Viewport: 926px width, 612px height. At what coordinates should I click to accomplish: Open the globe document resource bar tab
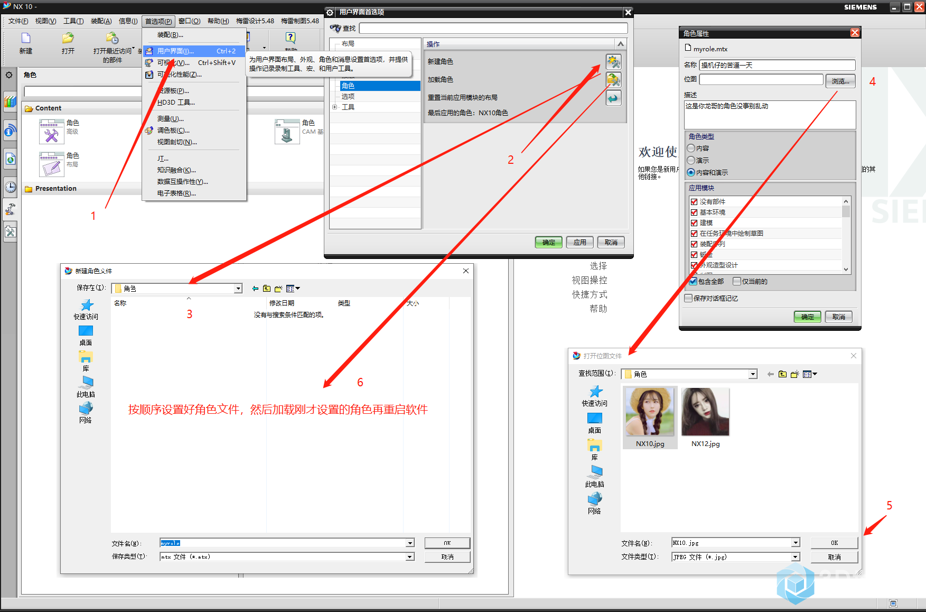(10, 159)
